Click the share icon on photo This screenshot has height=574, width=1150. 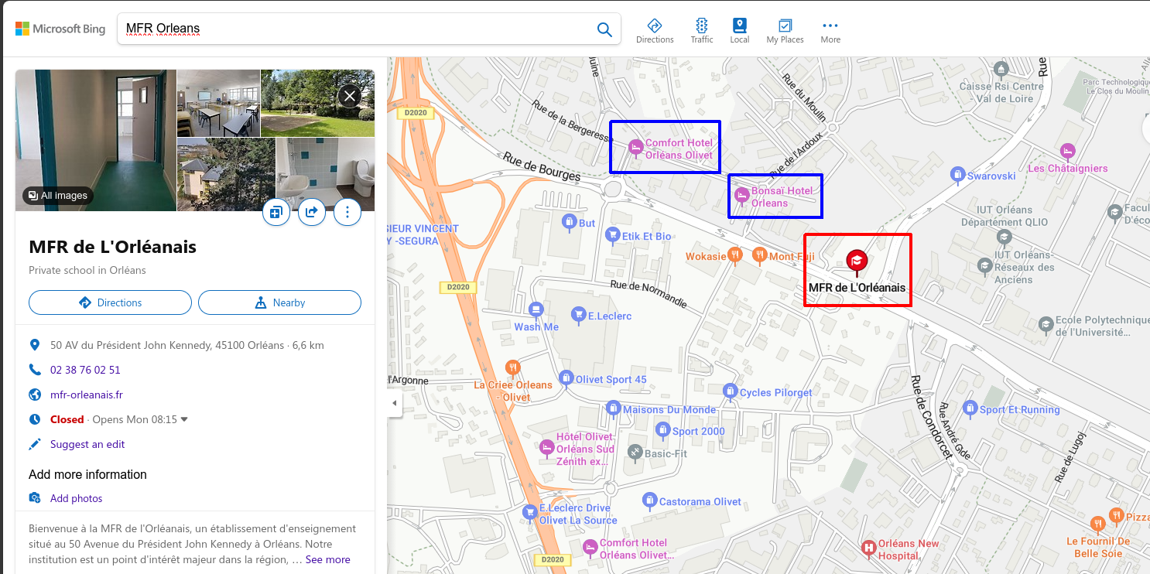(x=312, y=212)
